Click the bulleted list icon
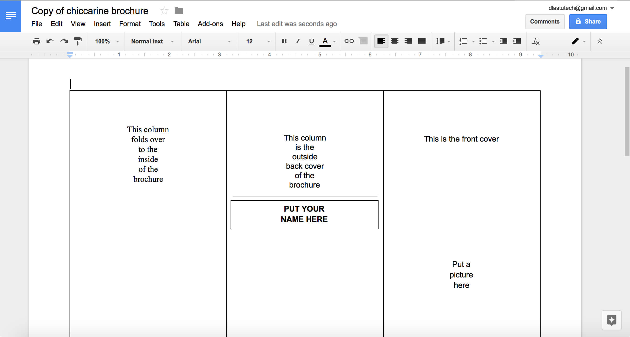The width and height of the screenshot is (630, 337). click(x=483, y=41)
